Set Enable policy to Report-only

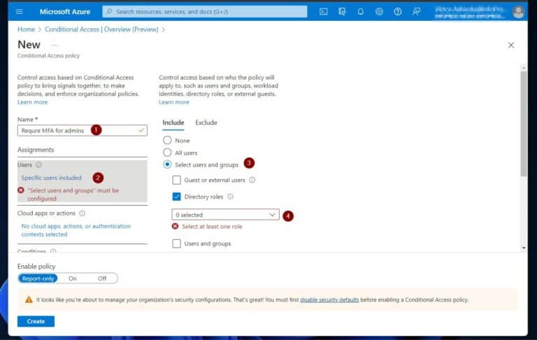coord(38,278)
